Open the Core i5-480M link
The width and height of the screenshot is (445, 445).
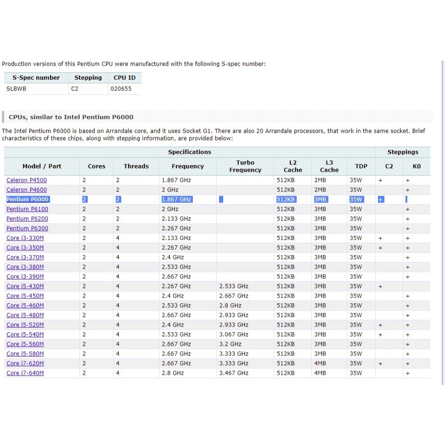(25, 315)
